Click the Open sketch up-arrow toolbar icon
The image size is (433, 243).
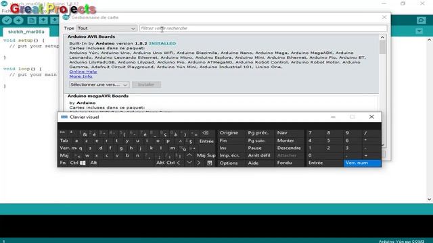[x=43, y=20]
